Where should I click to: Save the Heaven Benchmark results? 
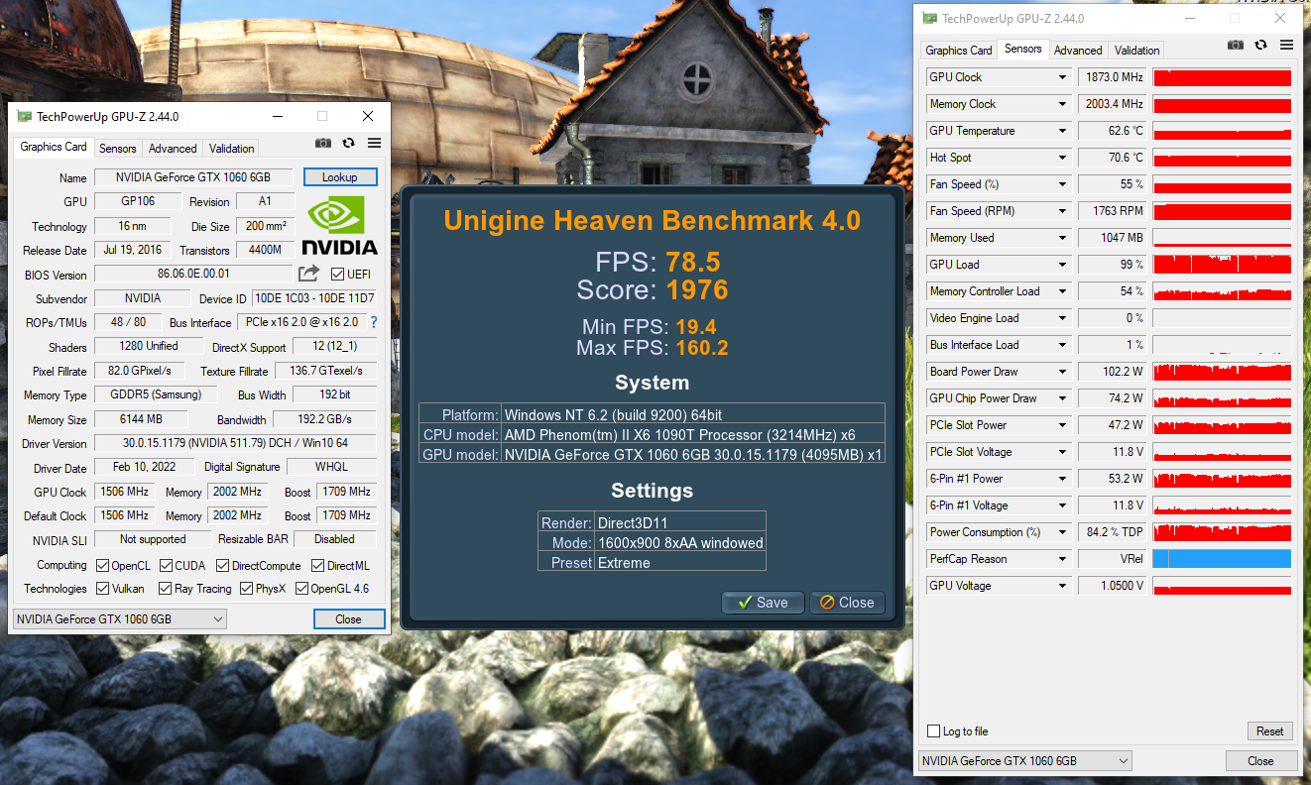[x=763, y=603]
